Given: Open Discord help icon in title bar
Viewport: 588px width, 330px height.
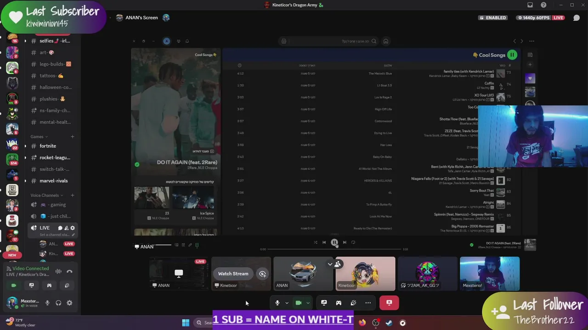Looking at the screenshot, I should tap(544, 5).
